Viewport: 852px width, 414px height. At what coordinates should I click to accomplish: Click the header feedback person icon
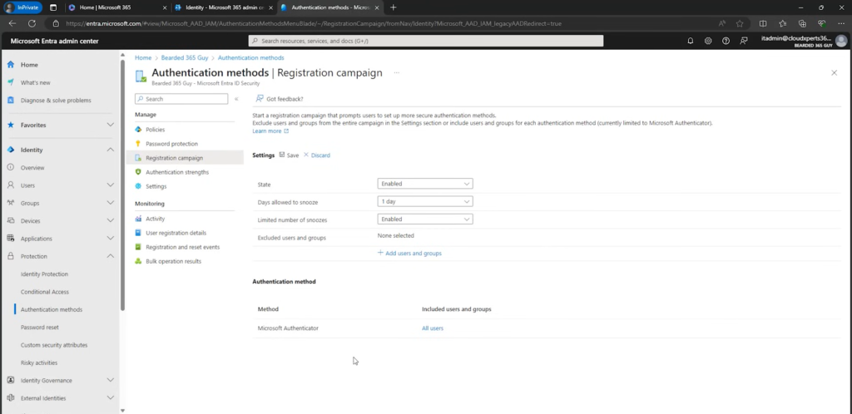click(744, 41)
